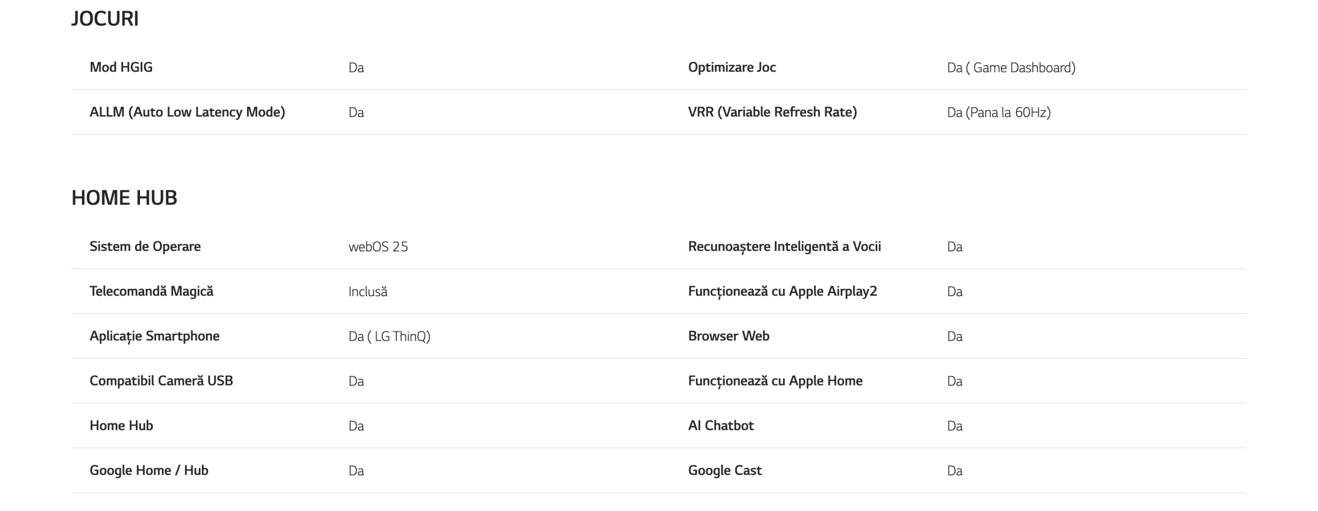Image resolution: width=1318 pixels, height=511 pixels.
Task: Click the Google Home / Hub label
Action: click(x=149, y=470)
